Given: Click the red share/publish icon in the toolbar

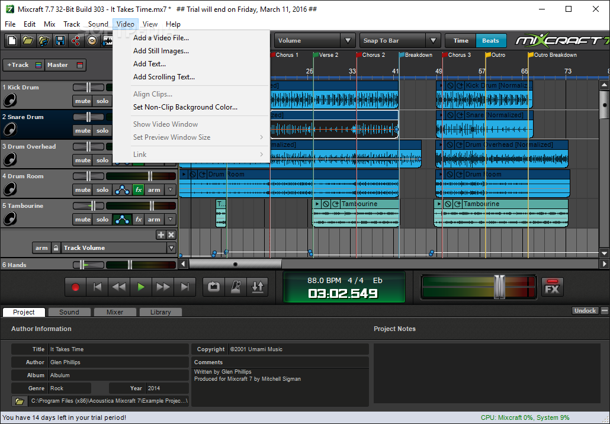Looking at the screenshot, I should click(75, 40).
